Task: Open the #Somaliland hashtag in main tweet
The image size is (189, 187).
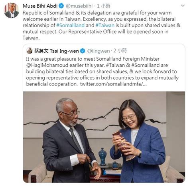Action: pos(71,25)
